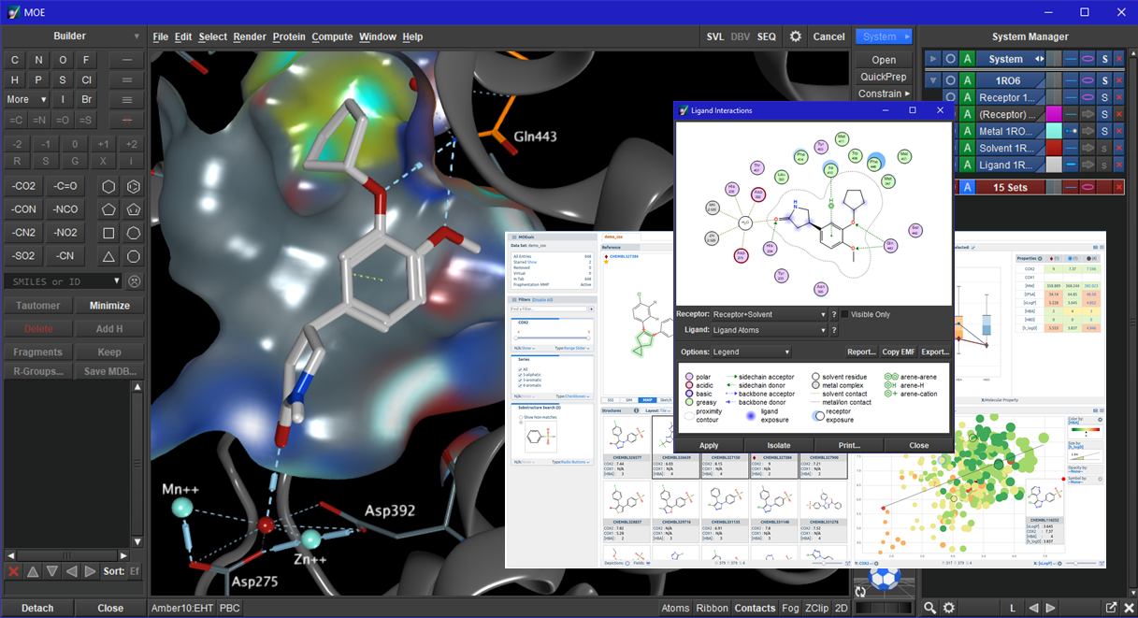The image size is (1138, 618).
Task: Open search magnifier at bottom right
Action: 930,608
